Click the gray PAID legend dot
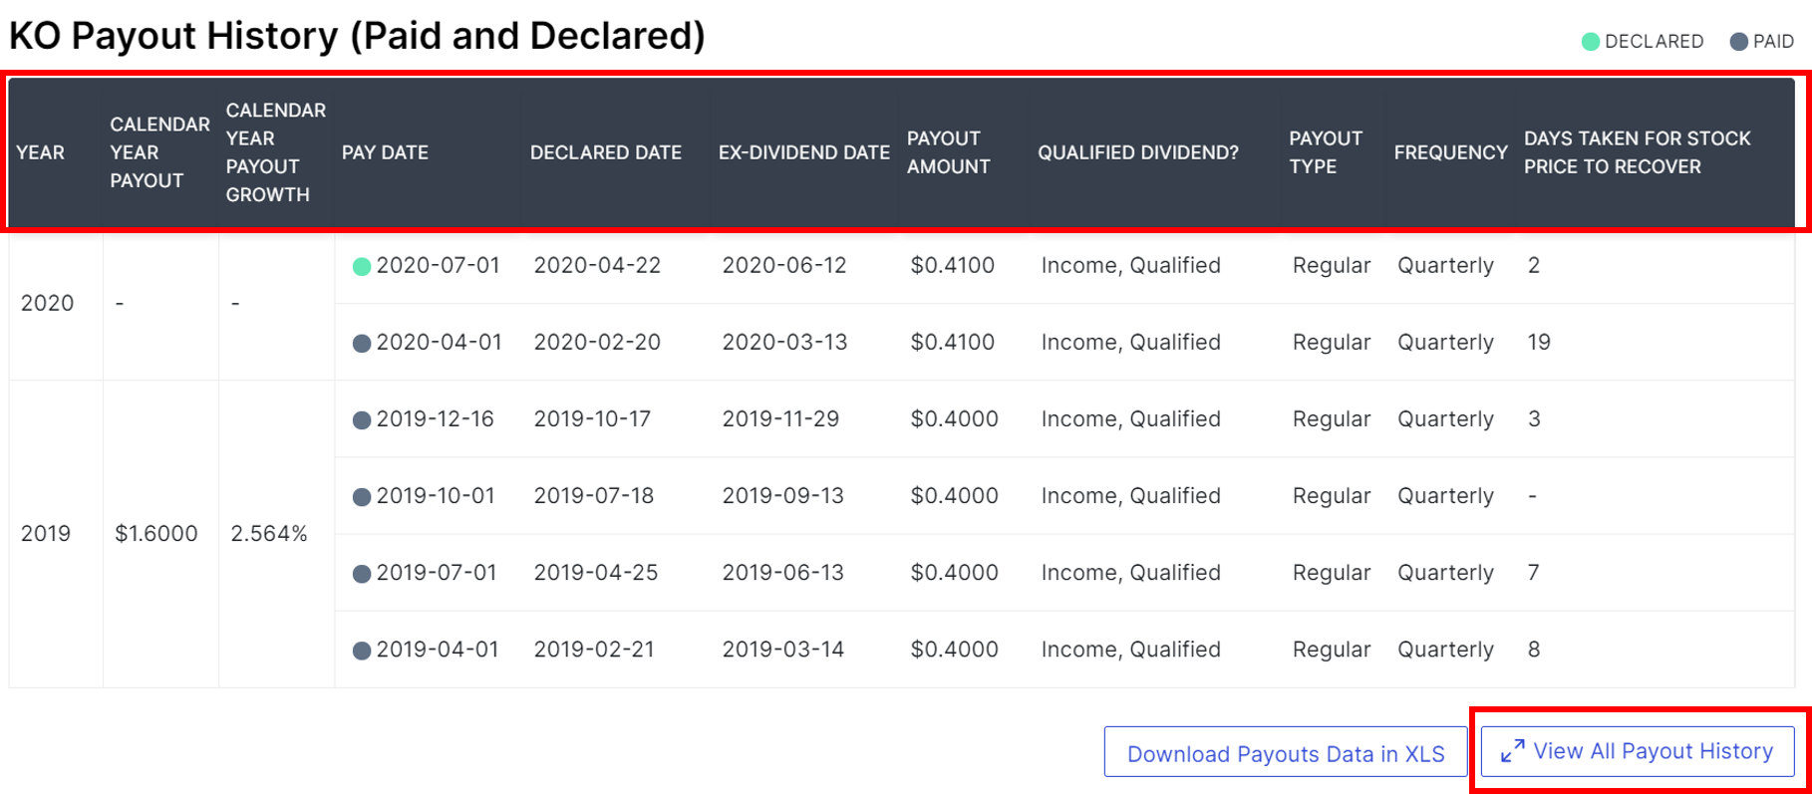Screen dimensions: 1812x794 click(1738, 42)
